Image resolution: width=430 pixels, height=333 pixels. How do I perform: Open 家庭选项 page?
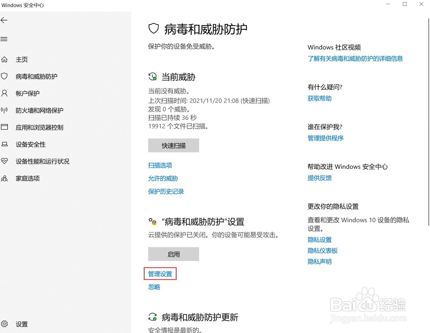coord(28,178)
